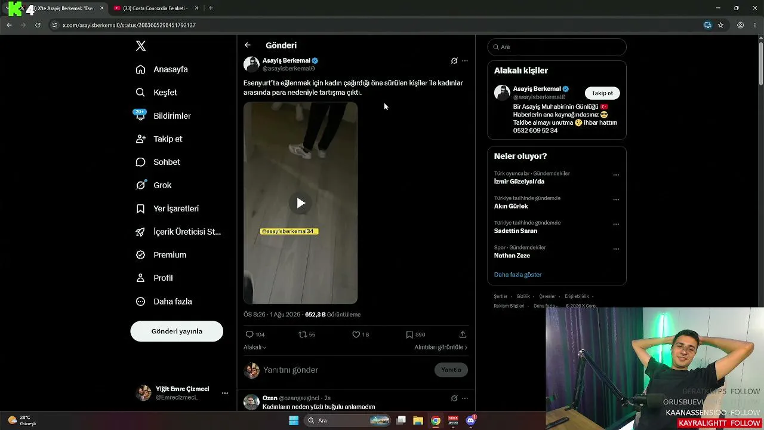This screenshot has width=764, height=430.
Task: Click the browser back arrow
Action: (9, 25)
